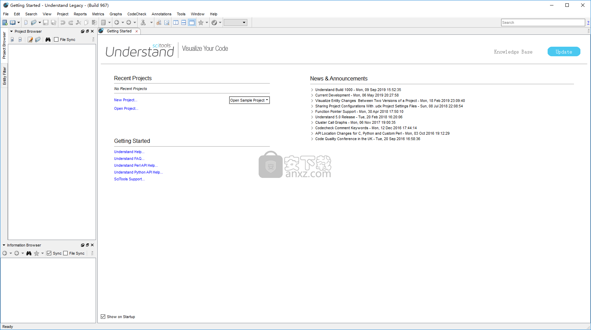
Task: Click the Copy icon in toolbar
Action: [x=86, y=22]
